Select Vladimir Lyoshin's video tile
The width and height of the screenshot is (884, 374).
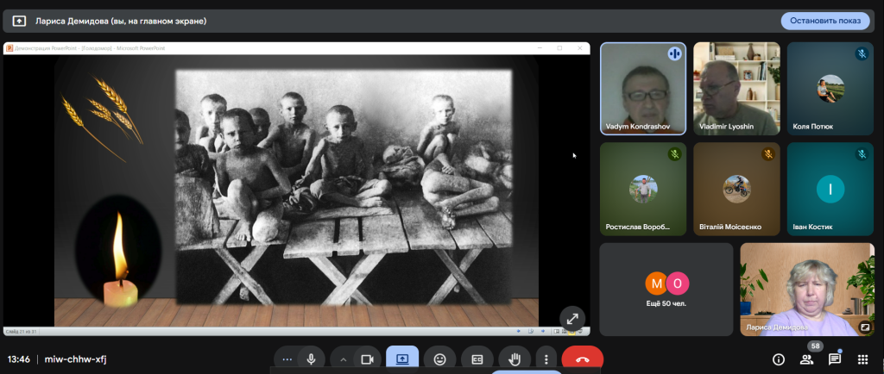click(736, 88)
